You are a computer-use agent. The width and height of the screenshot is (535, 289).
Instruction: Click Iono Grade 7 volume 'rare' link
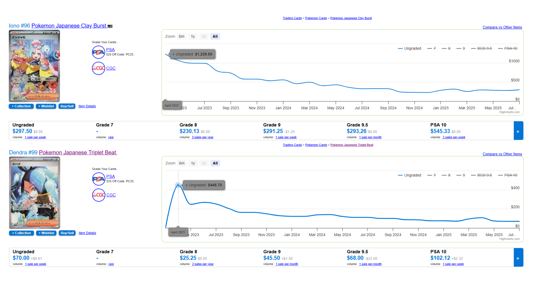111,137
